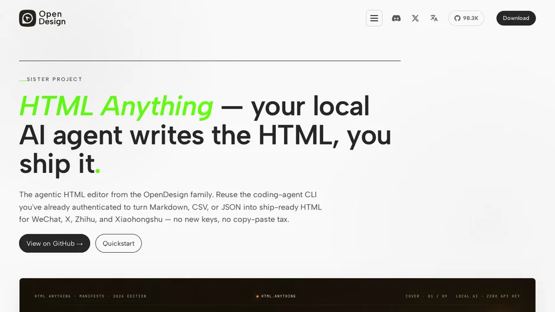The height and width of the screenshot is (312, 555).
Task: Open the language translation selector
Action: tap(434, 18)
